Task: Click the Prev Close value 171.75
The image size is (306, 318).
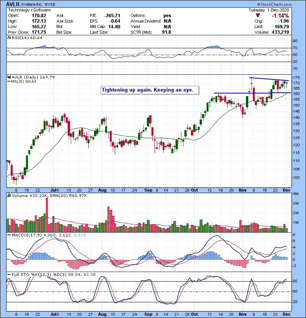Action: 39,32
